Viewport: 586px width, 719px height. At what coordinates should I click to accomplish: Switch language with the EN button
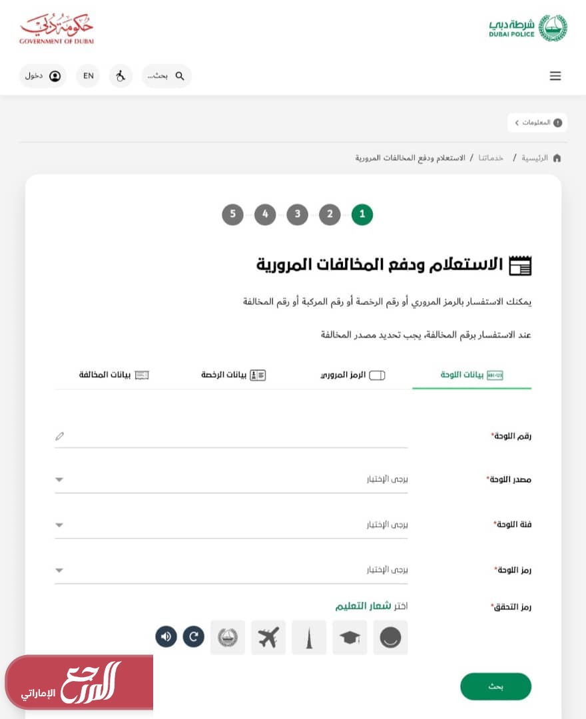[x=88, y=76]
